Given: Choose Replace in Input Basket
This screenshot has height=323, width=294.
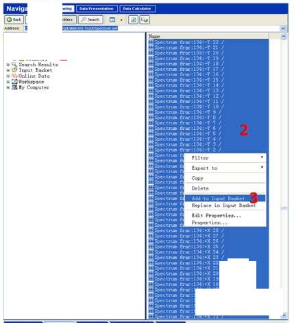Looking at the screenshot, I should click(225, 205).
